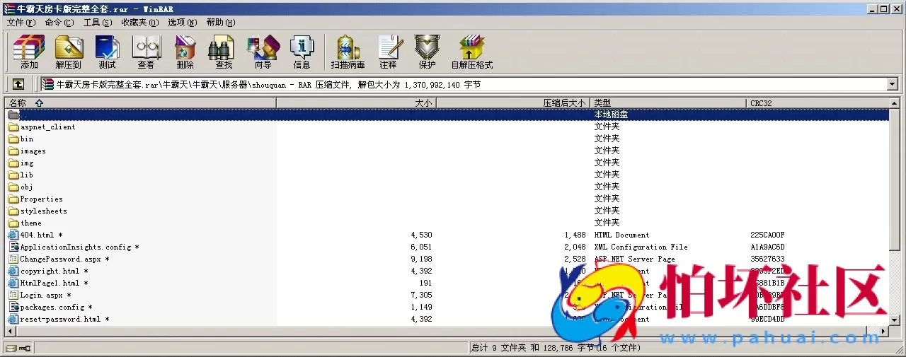Select the bin folder row

[x=447, y=139]
